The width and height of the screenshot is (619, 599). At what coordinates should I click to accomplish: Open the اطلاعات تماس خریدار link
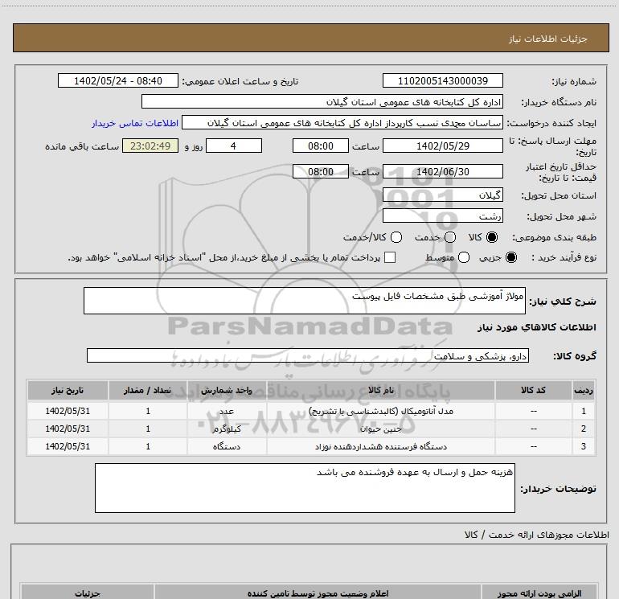tap(135, 123)
